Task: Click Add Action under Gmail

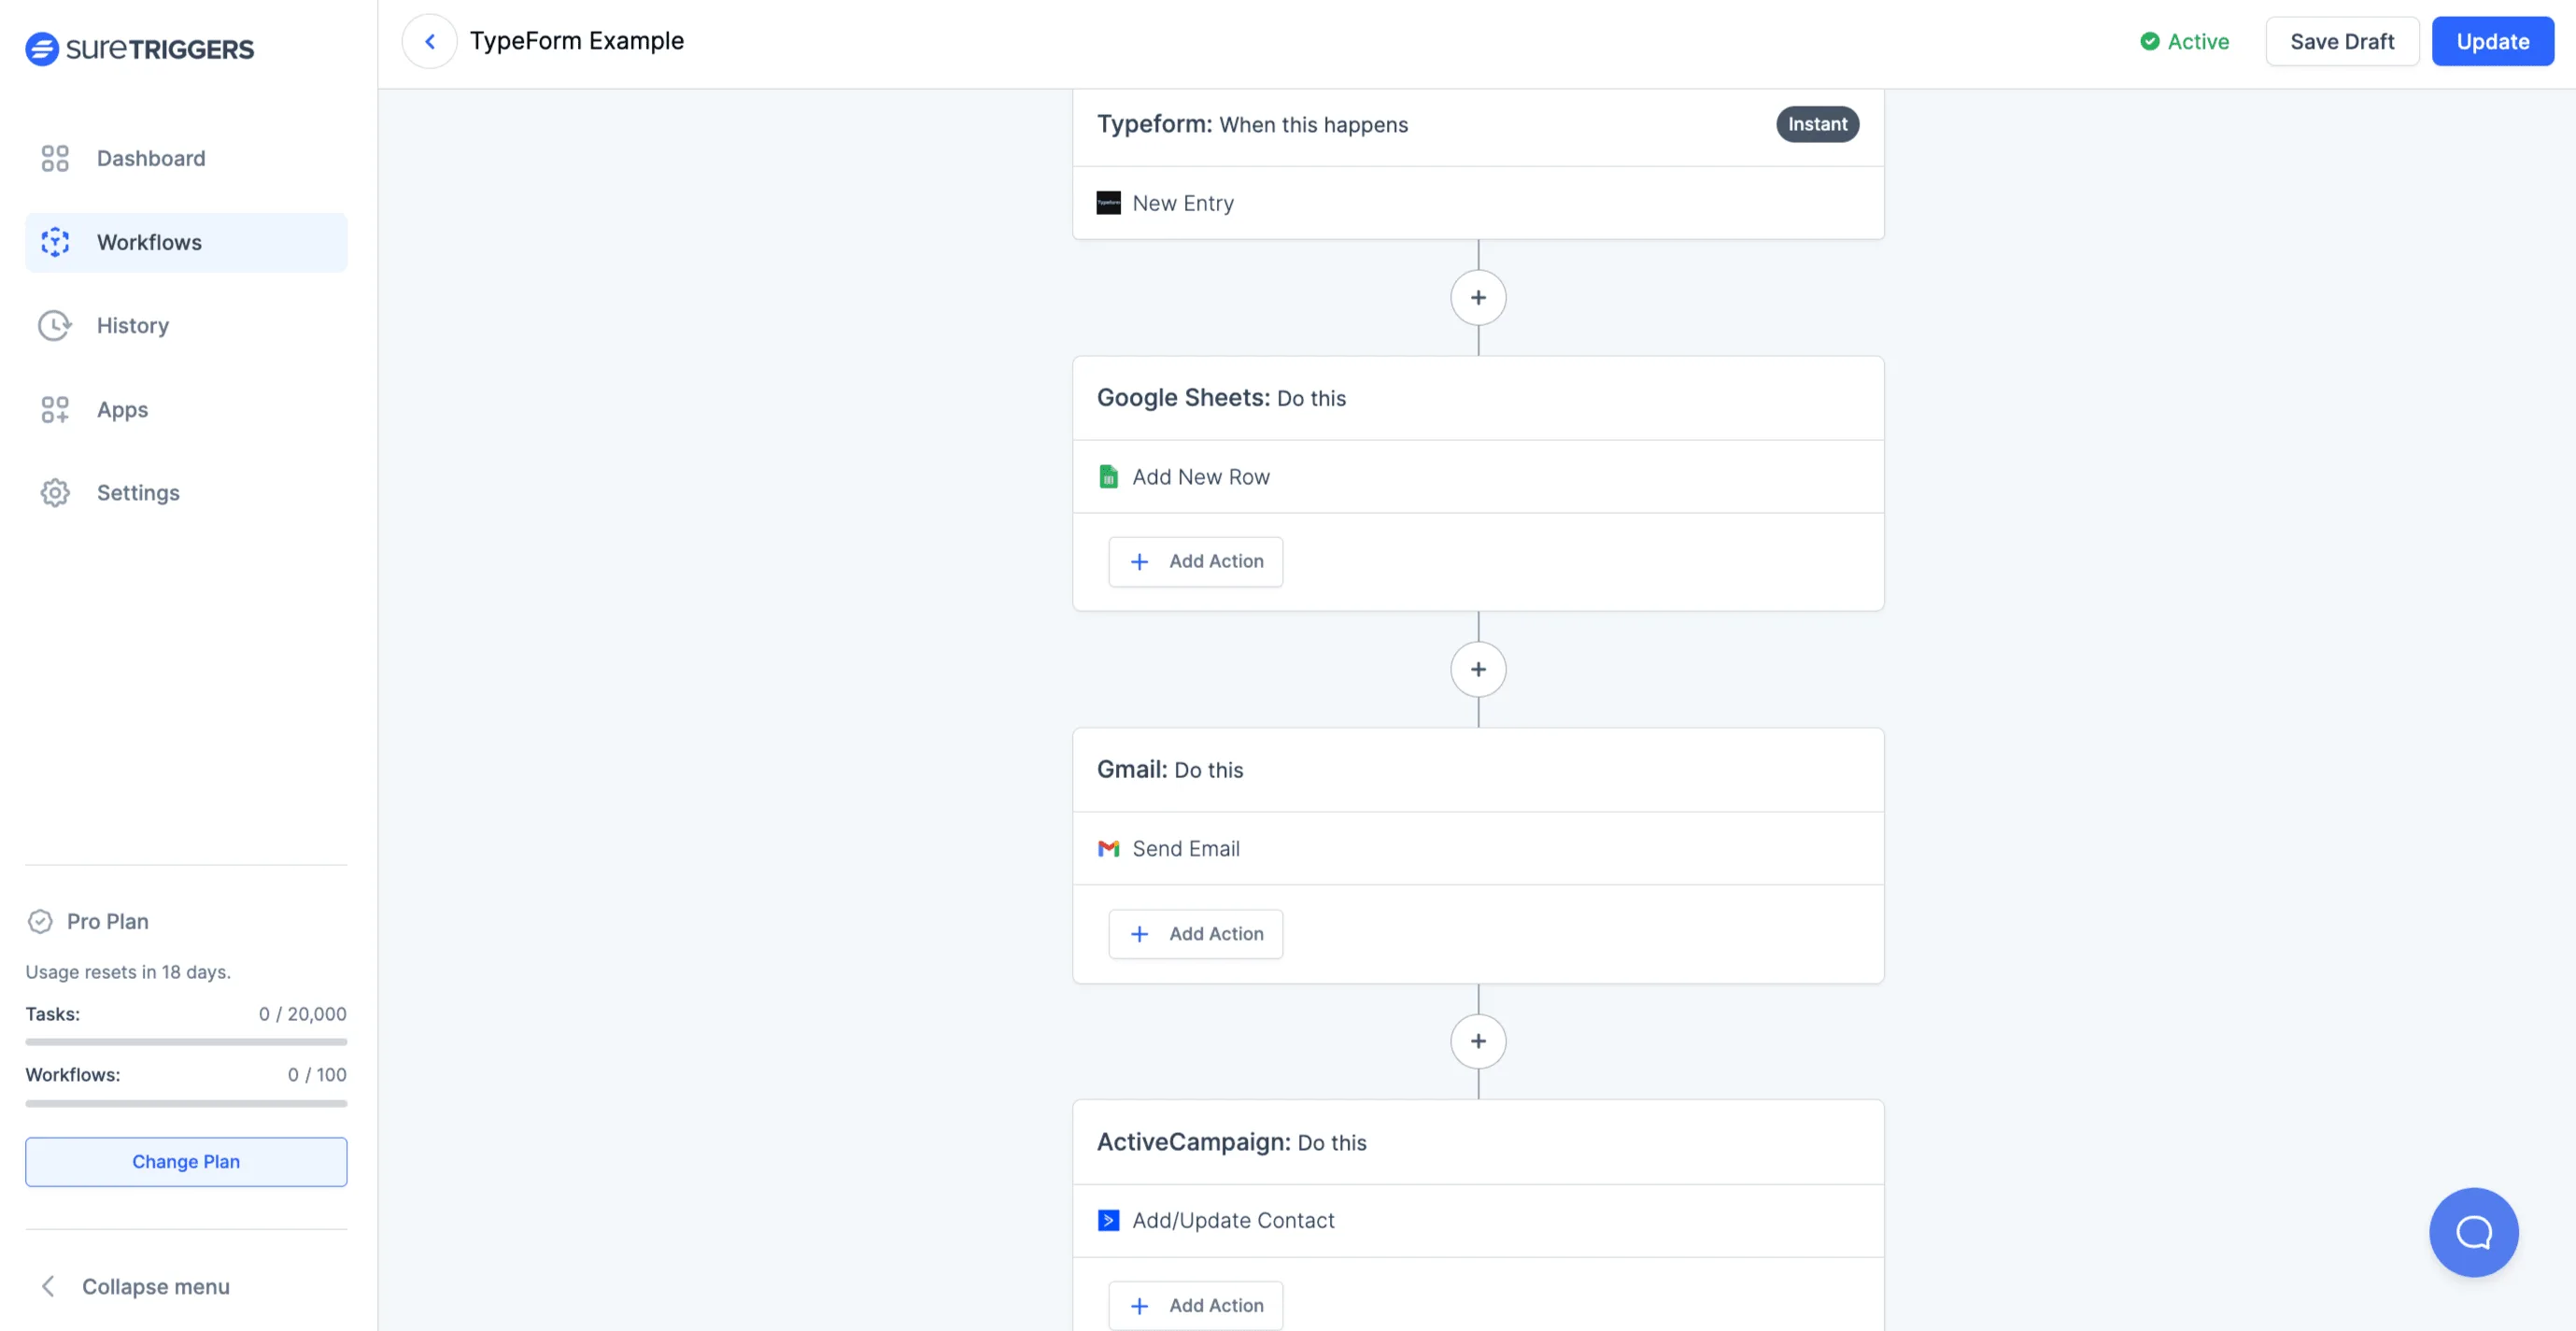Action: click(x=1195, y=934)
